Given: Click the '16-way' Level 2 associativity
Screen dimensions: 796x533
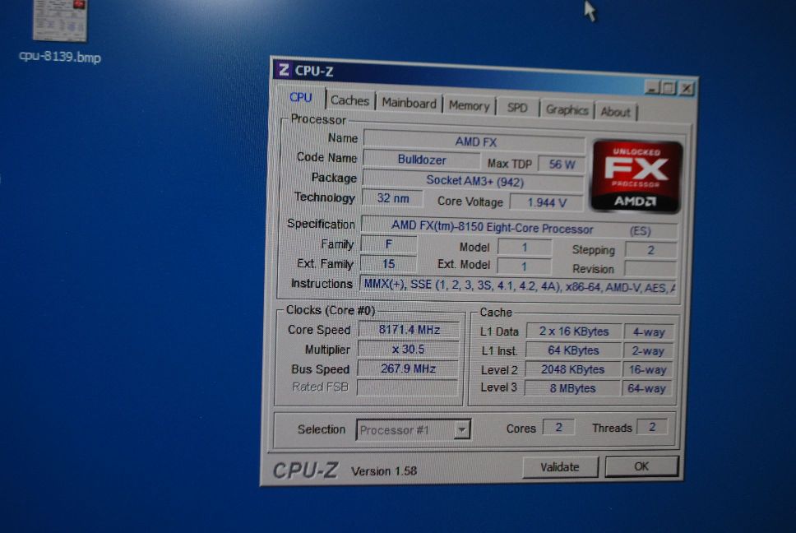Looking at the screenshot, I should click(x=647, y=370).
